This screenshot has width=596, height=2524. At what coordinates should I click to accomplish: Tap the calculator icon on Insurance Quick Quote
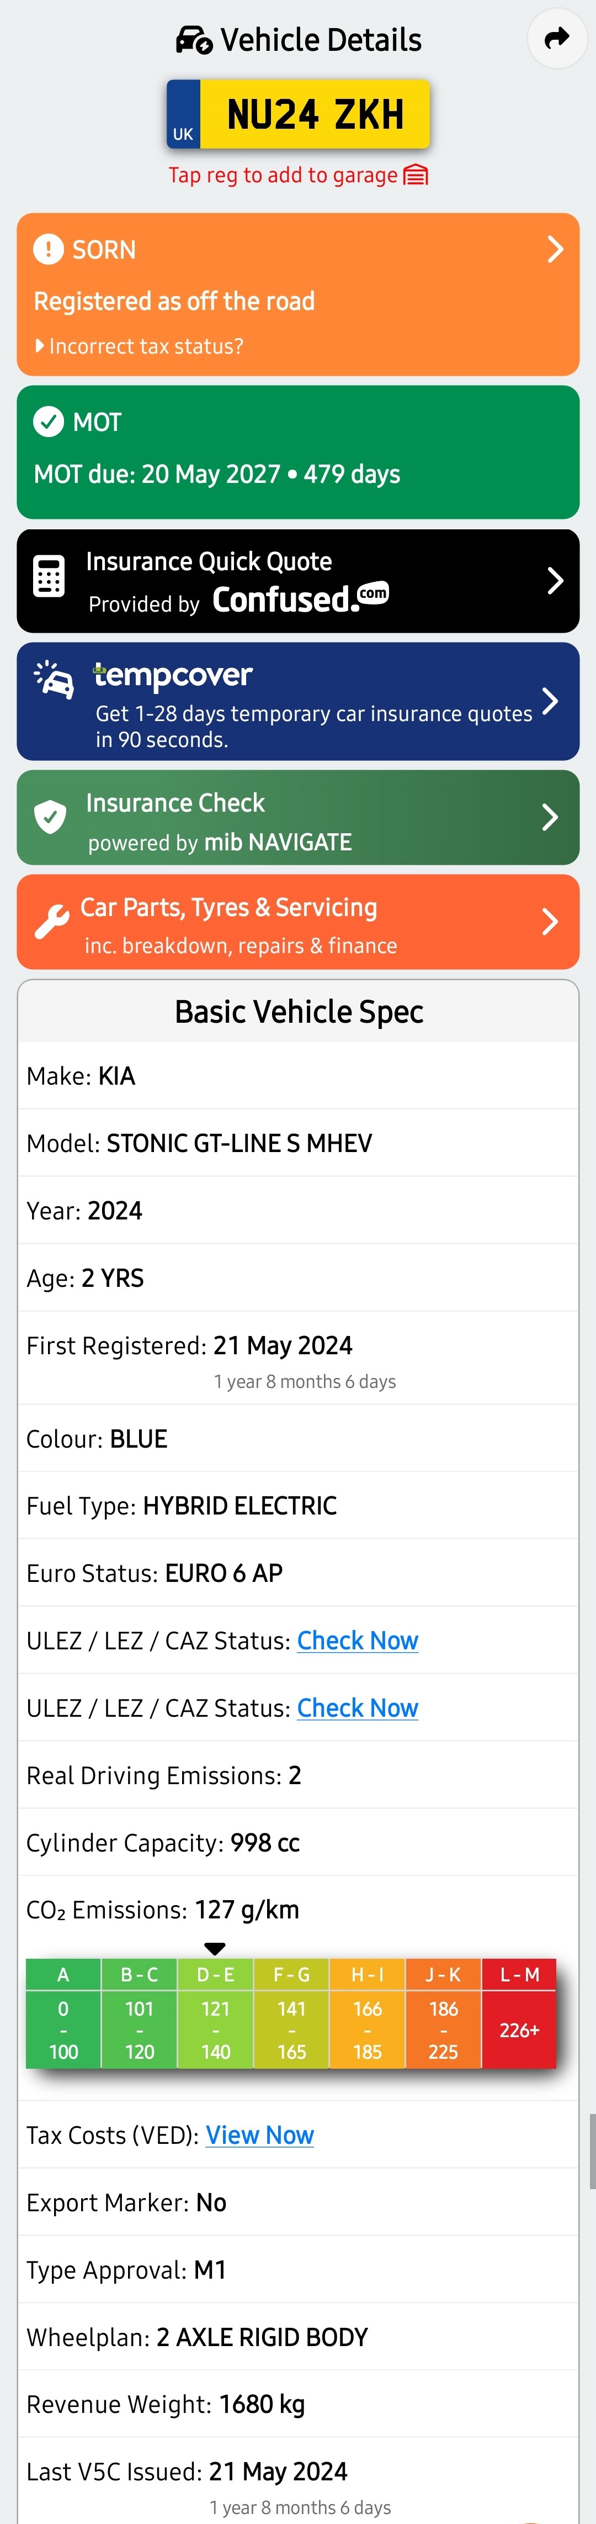tap(49, 576)
